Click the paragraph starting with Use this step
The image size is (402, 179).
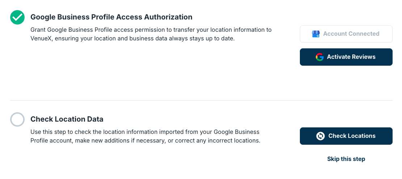point(145,136)
